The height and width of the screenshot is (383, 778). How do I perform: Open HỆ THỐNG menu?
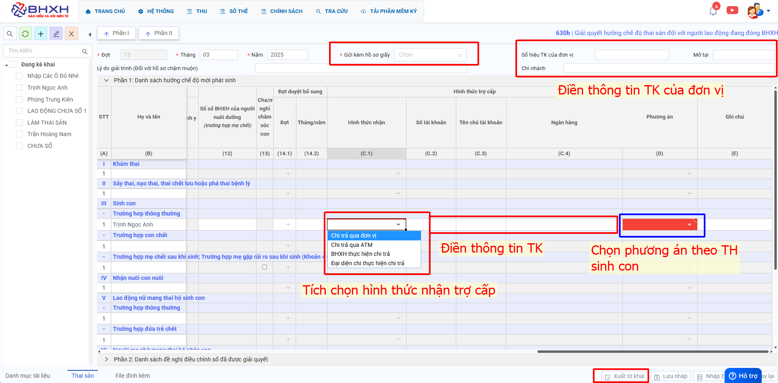click(156, 11)
